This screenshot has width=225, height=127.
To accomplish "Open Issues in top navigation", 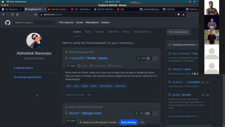I will 79,23.
